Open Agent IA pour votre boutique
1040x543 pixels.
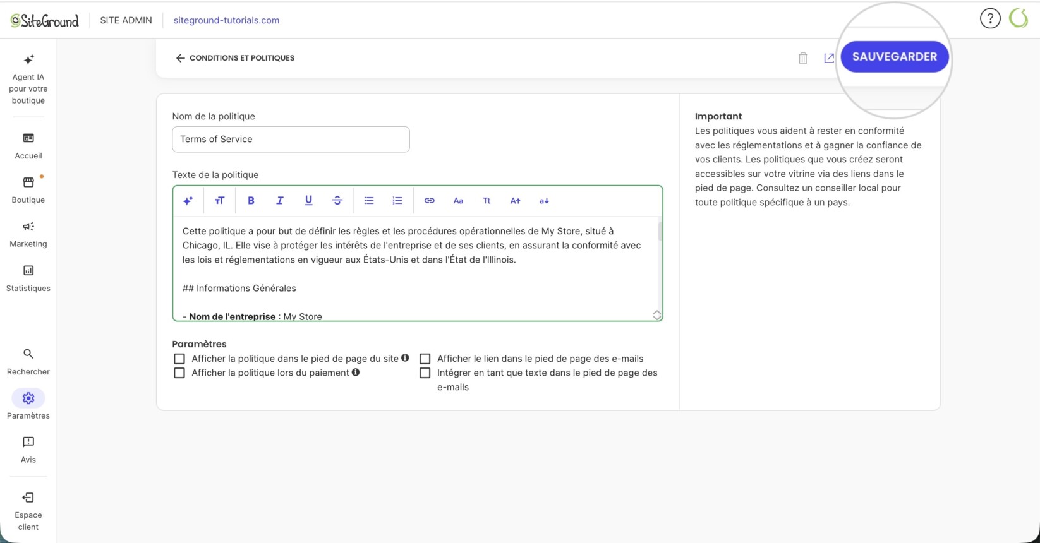[x=28, y=79]
